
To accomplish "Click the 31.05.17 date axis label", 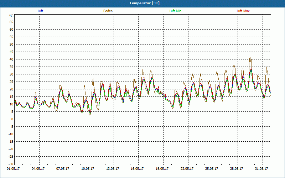I will 261,169.
